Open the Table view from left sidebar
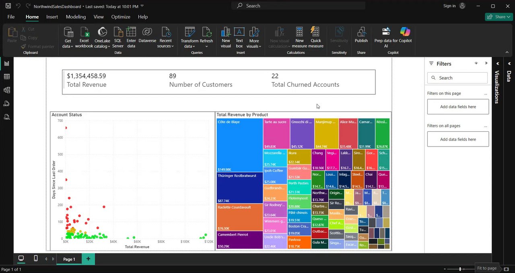 [6, 77]
